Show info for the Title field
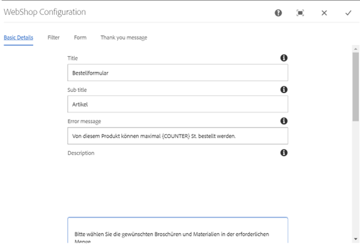Viewport: 360px width, 245px height. click(284, 58)
